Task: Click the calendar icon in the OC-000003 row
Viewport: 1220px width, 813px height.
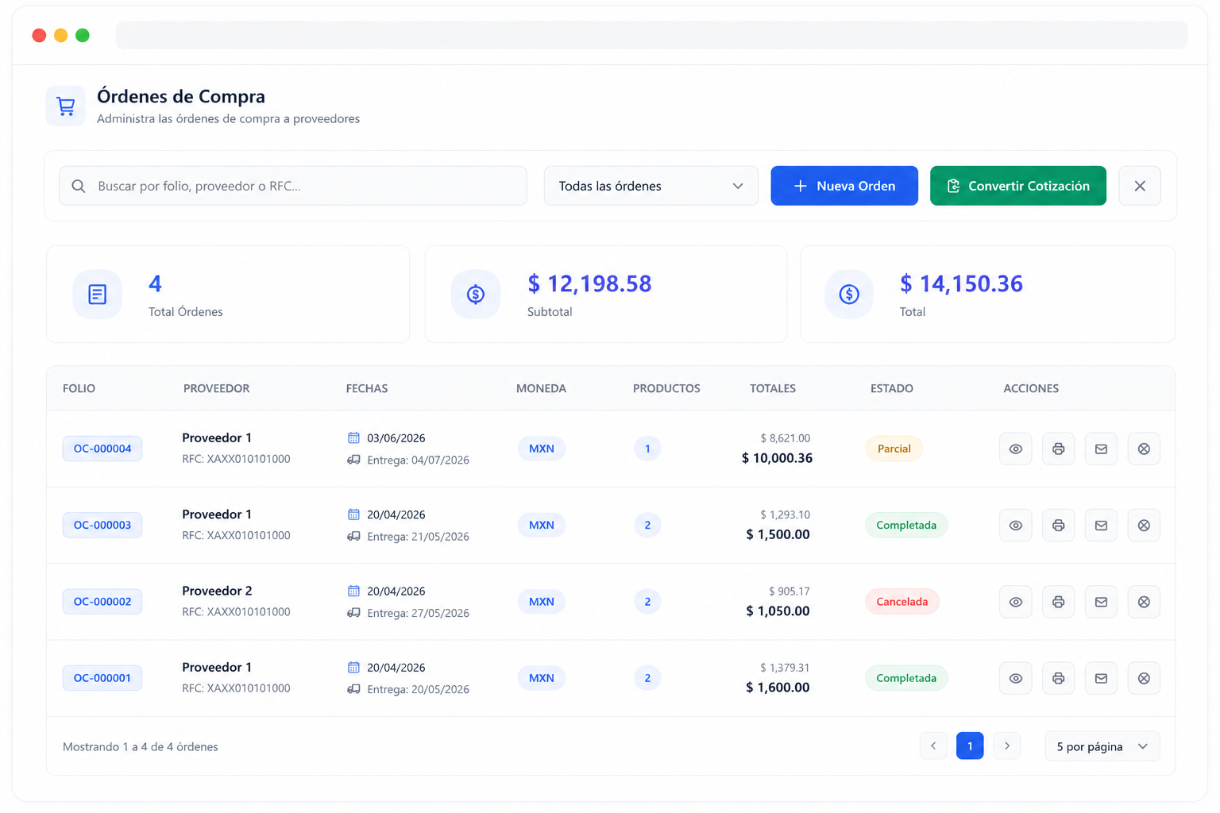Action: point(354,514)
